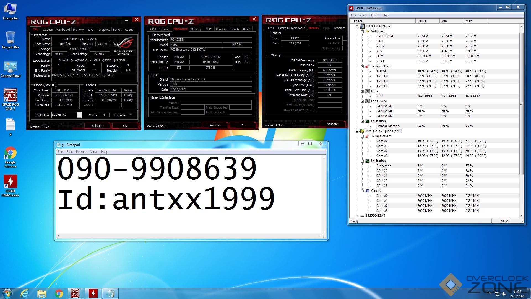
Task: Select the CPU VCORE row in HWMonitor
Action: pos(434,36)
